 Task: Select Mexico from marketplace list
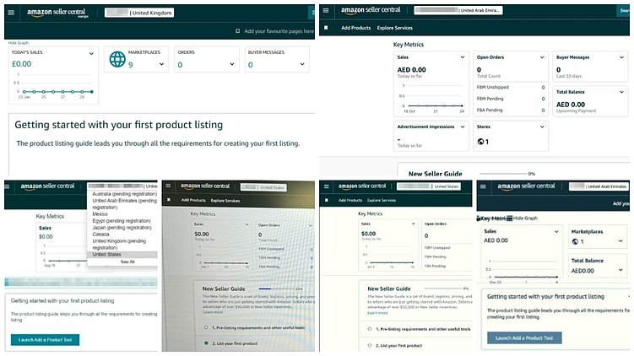tap(100, 214)
